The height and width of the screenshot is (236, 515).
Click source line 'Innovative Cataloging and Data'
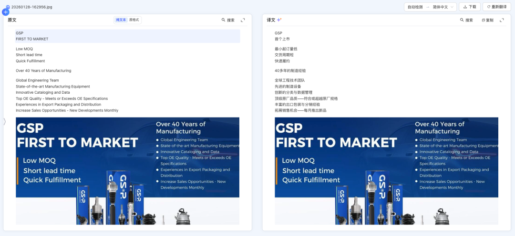tap(43, 92)
